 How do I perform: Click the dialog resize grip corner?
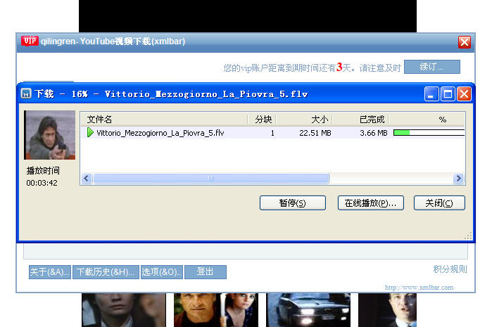click(x=468, y=236)
